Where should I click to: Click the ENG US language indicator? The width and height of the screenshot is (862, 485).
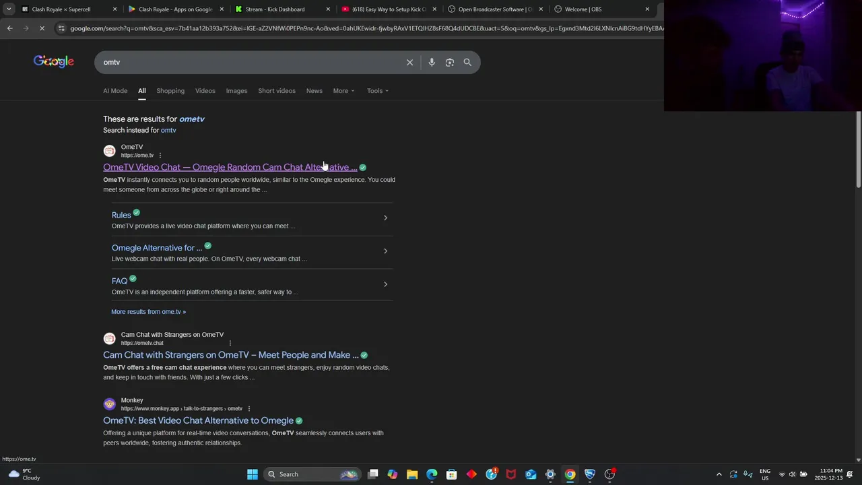click(765, 474)
